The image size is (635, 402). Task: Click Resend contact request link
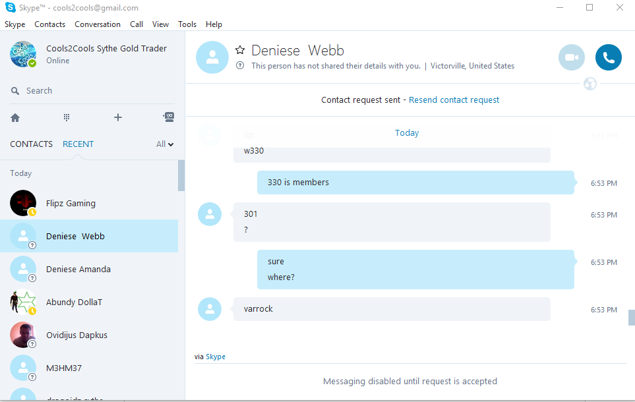point(454,100)
